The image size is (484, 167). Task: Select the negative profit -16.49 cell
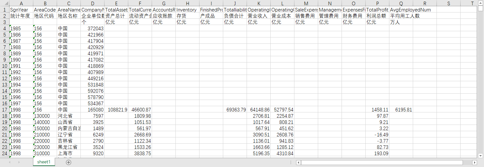tap(378, 134)
